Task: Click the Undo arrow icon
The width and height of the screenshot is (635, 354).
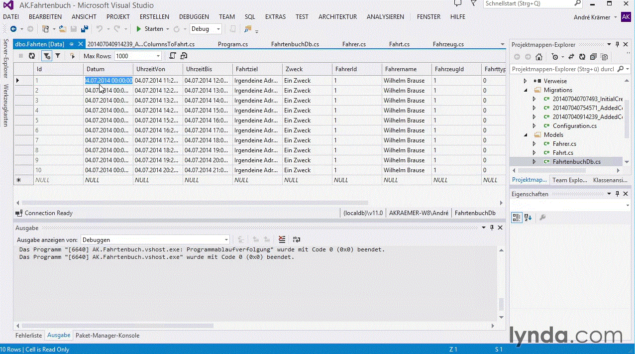Action: (x=99, y=29)
